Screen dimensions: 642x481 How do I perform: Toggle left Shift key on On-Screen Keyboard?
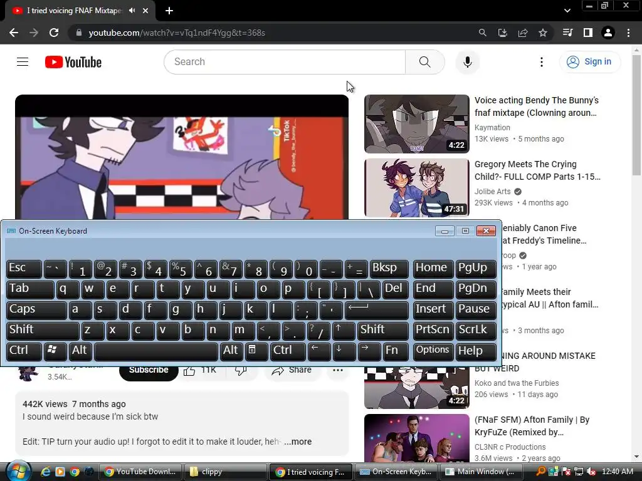pyautogui.click(x=43, y=331)
